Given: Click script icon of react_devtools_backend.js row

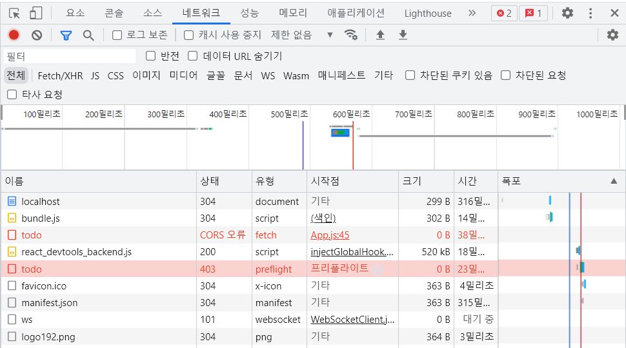Looking at the screenshot, I should (12, 252).
